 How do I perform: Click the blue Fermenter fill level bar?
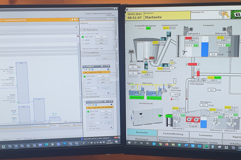[x=205, y=49]
